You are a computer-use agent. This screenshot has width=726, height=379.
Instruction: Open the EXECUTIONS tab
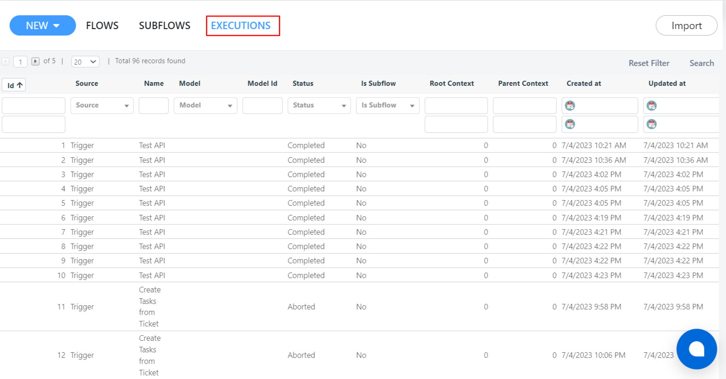pyautogui.click(x=241, y=26)
